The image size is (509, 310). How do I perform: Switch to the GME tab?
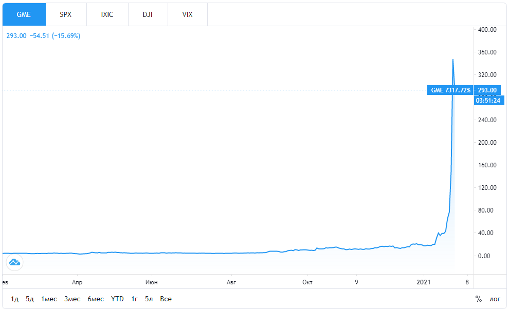[24, 14]
